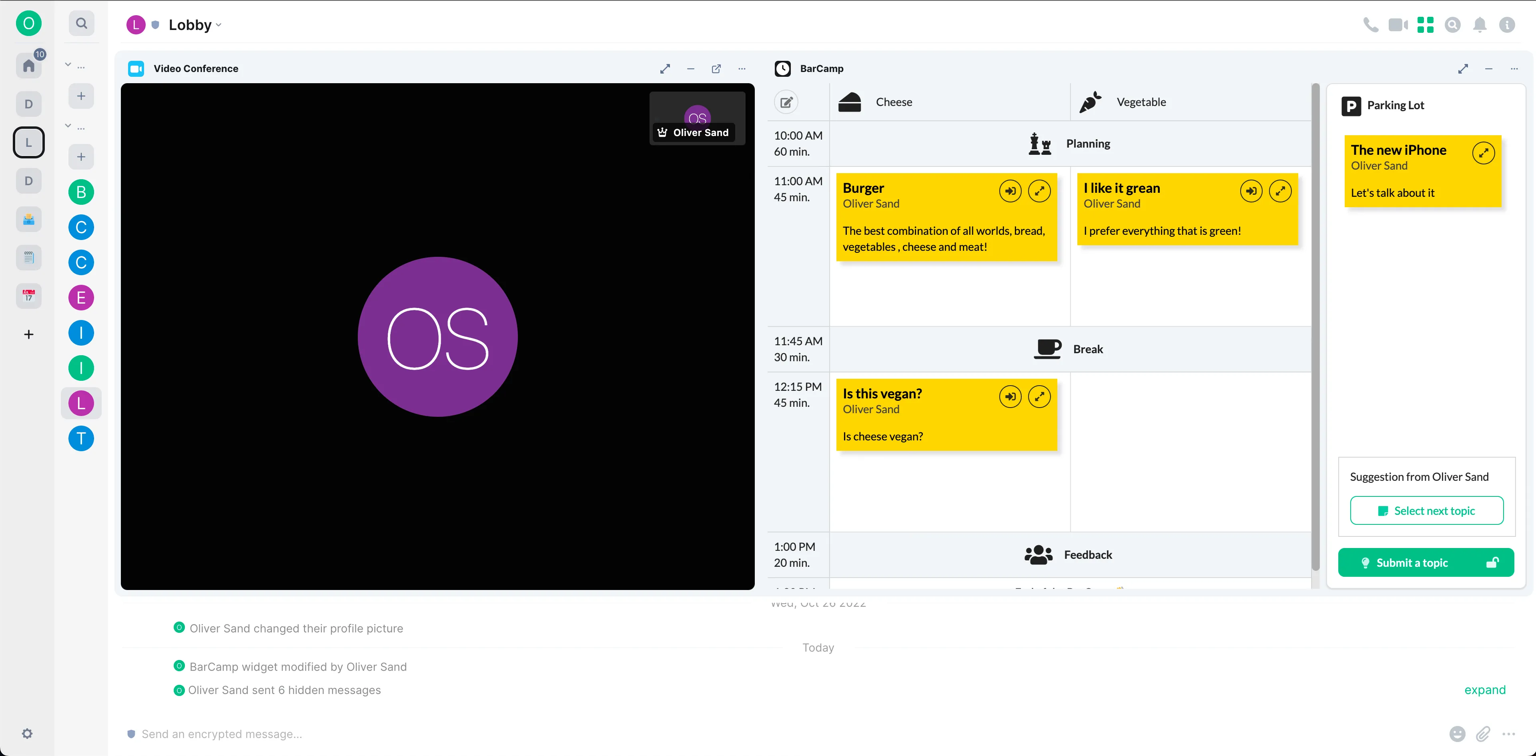Click 'BarCamp widget modified by Oliver Sand'
1536x756 pixels.
pos(298,667)
